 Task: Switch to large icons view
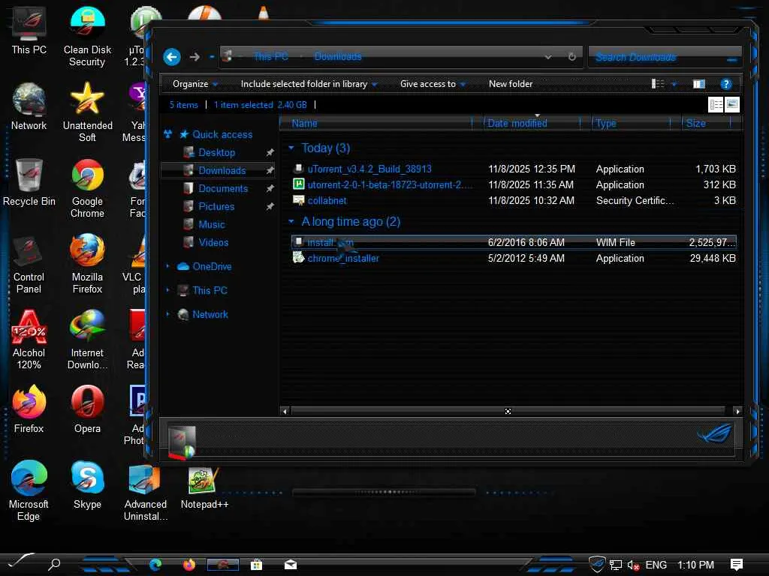(731, 104)
